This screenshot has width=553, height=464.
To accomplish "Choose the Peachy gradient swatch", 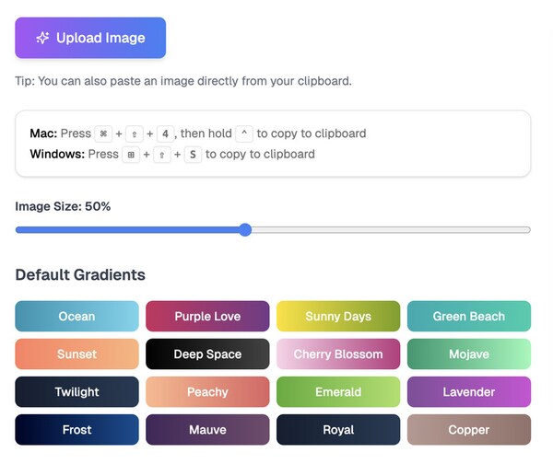I will click(x=207, y=391).
